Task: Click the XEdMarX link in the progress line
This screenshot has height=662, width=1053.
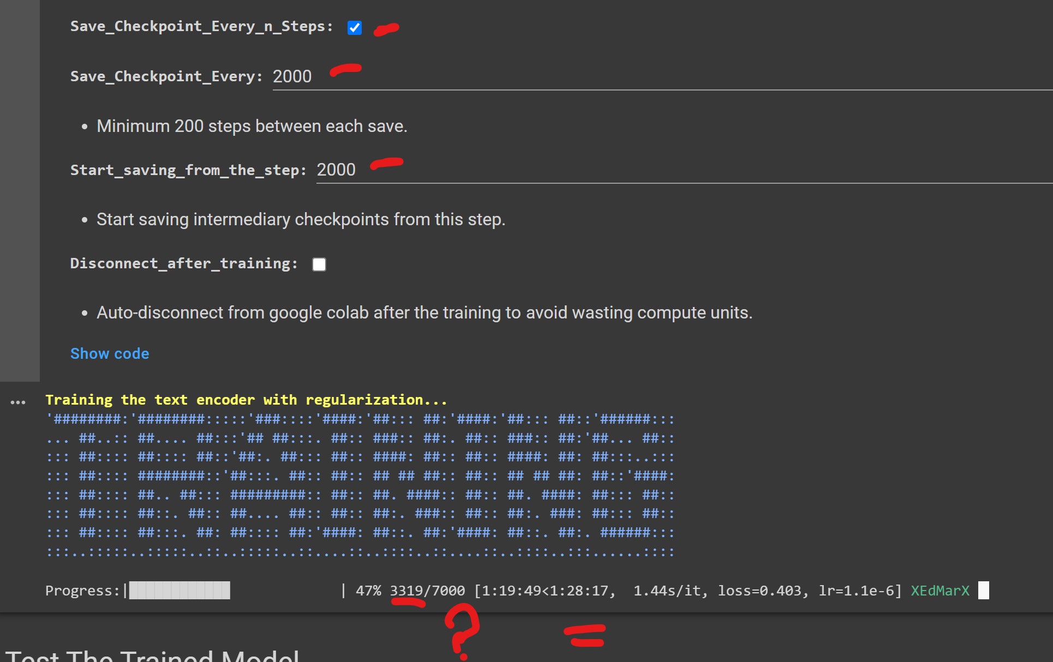Action: (x=939, y=590)
